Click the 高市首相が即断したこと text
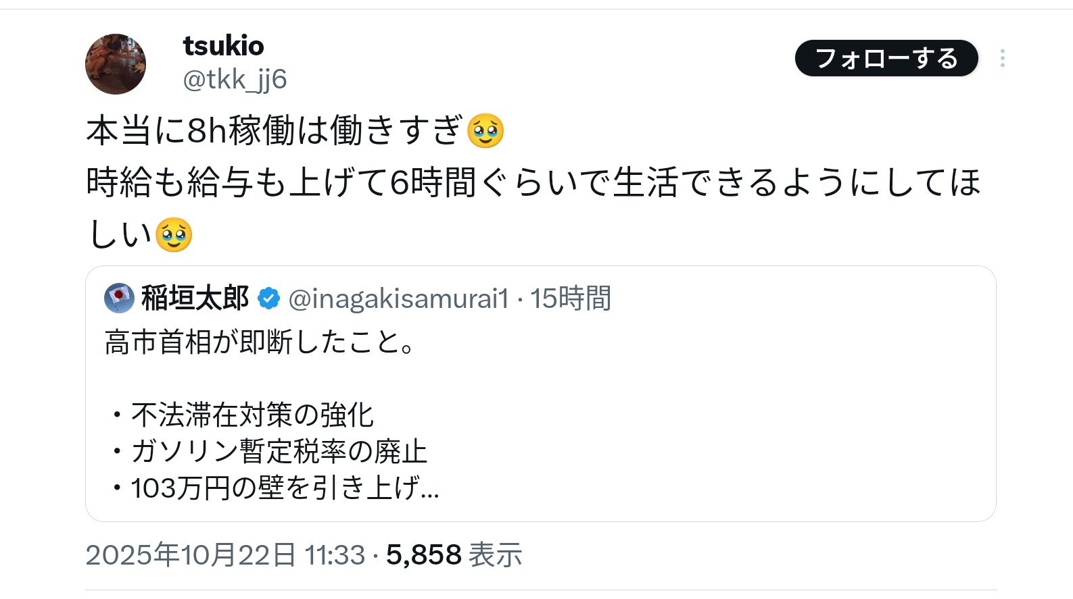1073x599 pixels. coord(259,342)
